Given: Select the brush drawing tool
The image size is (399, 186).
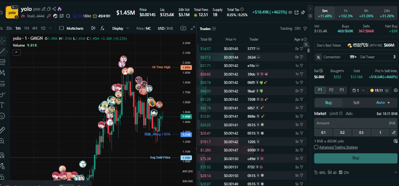Looking at the screenshot, I should coord(2,95).
